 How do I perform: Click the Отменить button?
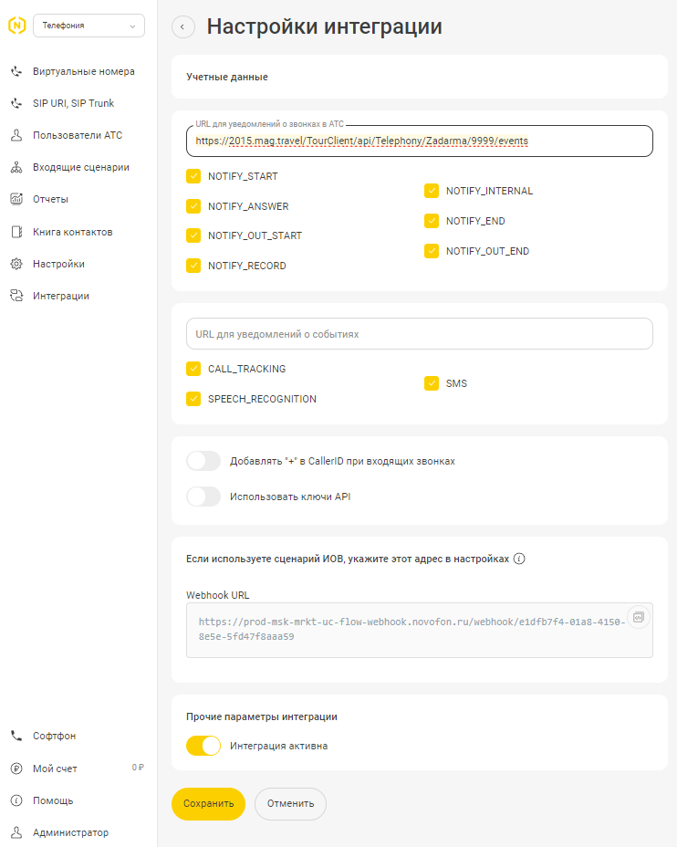tap(290, 804)
